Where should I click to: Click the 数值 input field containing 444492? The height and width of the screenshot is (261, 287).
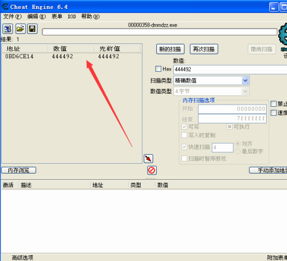(x=230, y=70)
